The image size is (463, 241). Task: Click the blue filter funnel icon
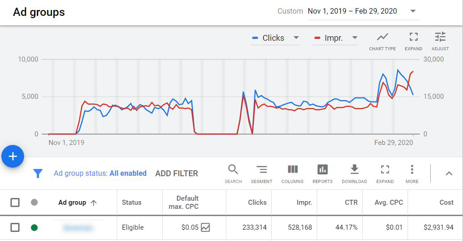click(38, 173)
